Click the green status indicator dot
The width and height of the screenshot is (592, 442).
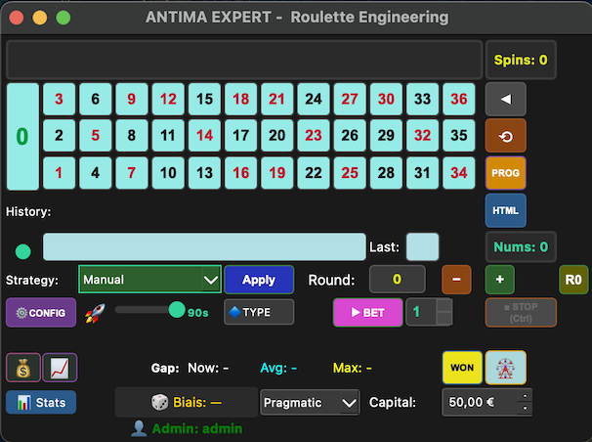coord(23,251)
